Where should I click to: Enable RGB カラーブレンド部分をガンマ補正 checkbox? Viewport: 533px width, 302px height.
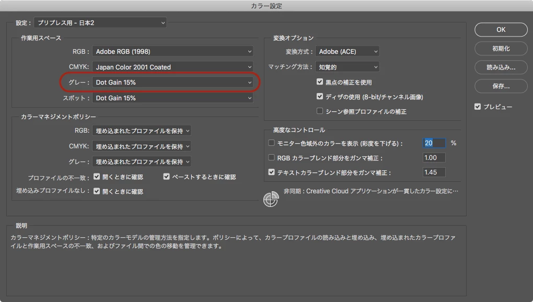[271, 157]
